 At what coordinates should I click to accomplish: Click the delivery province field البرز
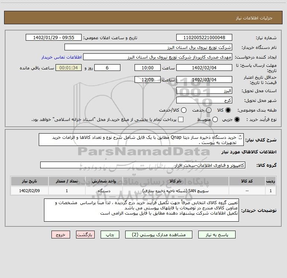tap(204, 90)
